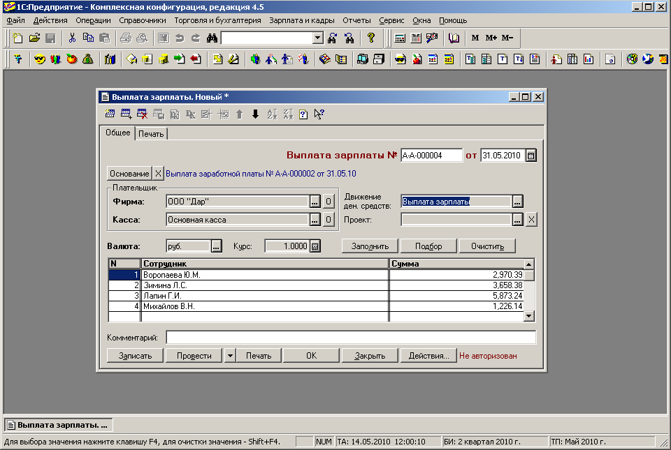Click the Записать button

(135, 356)
